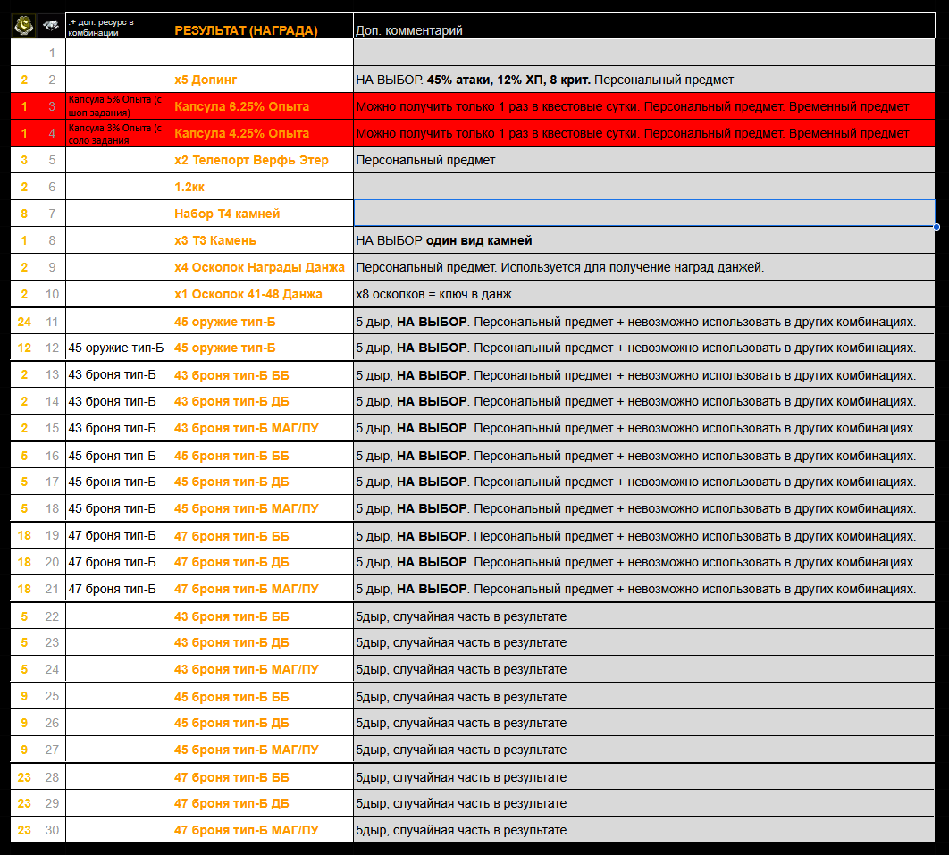Click the diamond gems icon in header
Viewport: 949px width, 855px height.
click(51, 26)
